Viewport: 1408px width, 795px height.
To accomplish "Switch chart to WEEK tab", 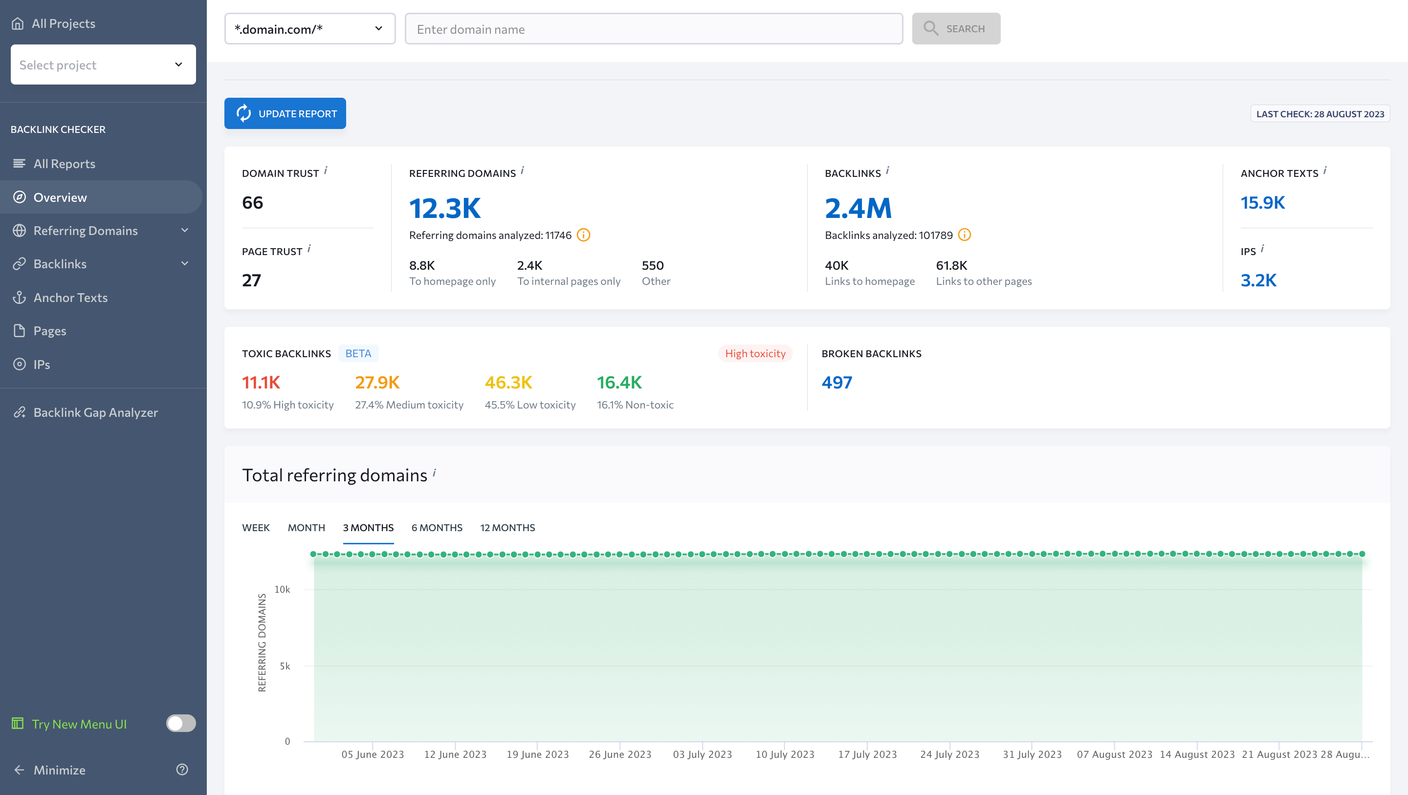I will coord(256,527).
